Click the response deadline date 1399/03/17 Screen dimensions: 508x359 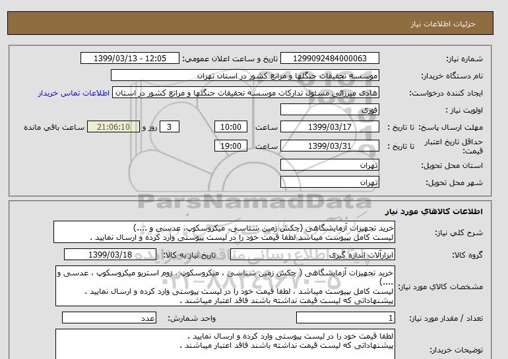point(330,127)
